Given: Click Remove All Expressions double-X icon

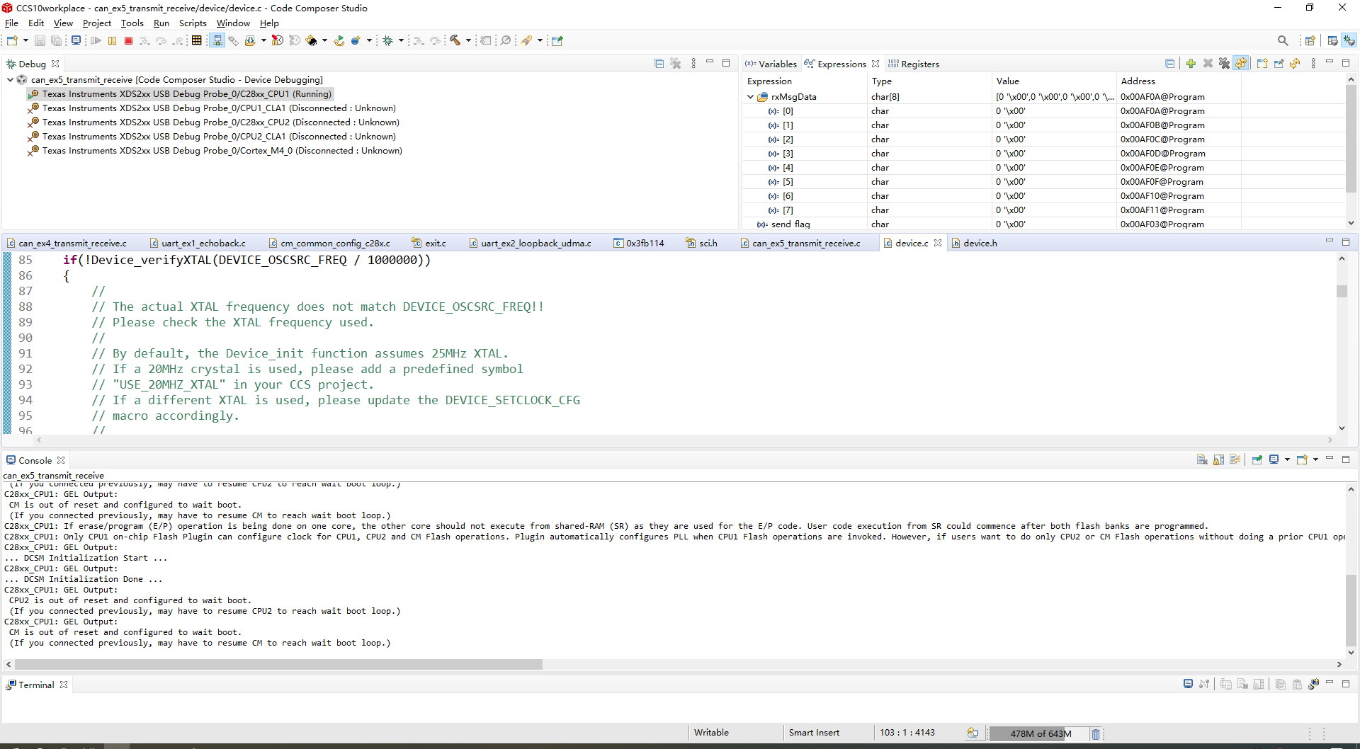Looking at the screenshot, I should coord(1224,64).
